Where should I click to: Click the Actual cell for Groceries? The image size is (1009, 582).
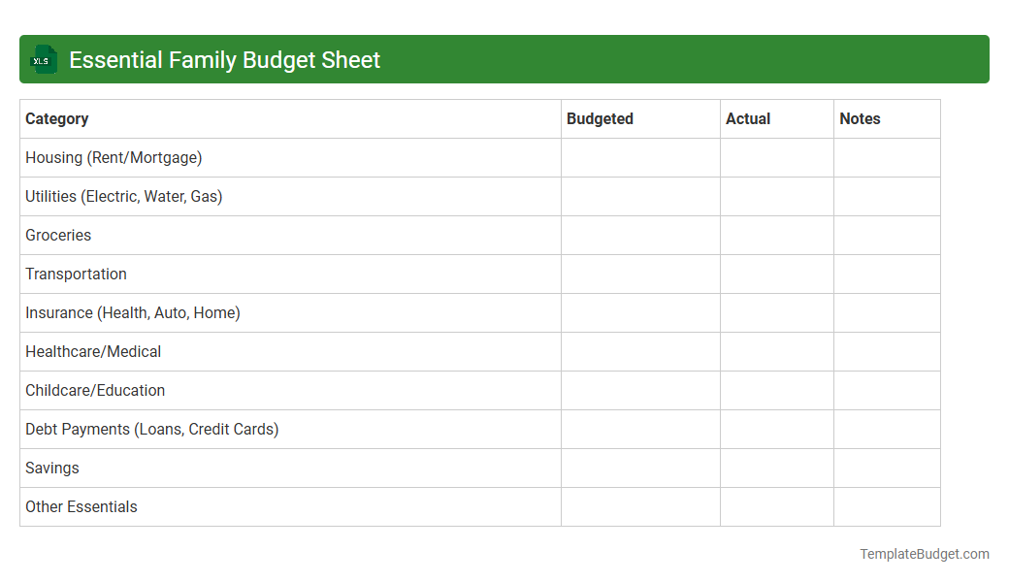[776, 235]
